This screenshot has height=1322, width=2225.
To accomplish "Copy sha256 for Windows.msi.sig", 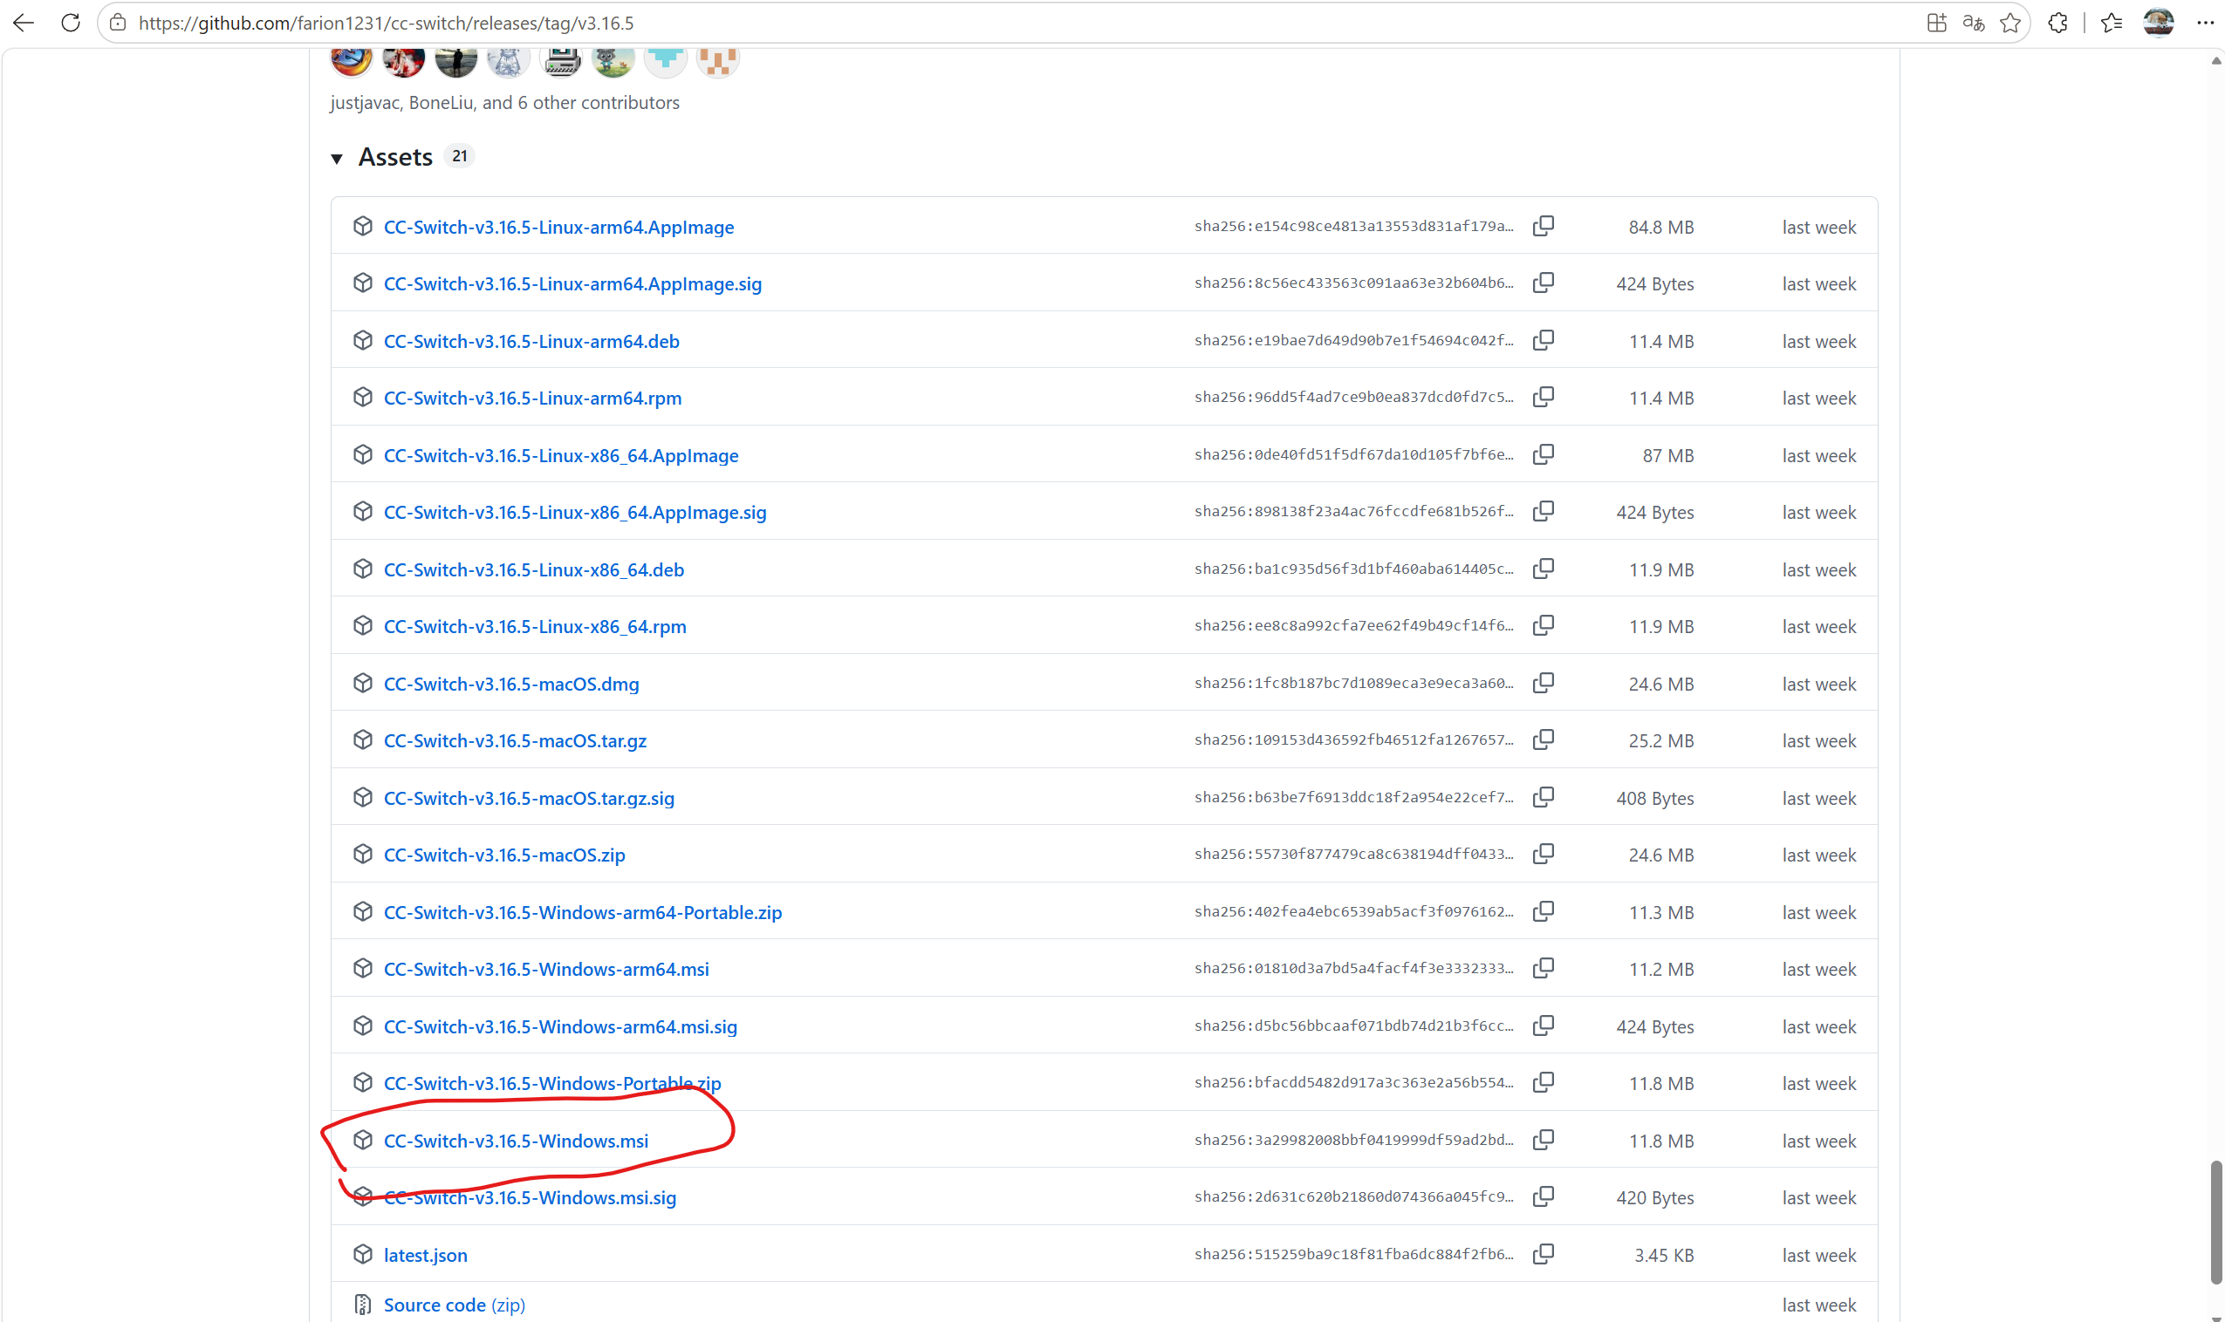I will pos(1544,1197).
